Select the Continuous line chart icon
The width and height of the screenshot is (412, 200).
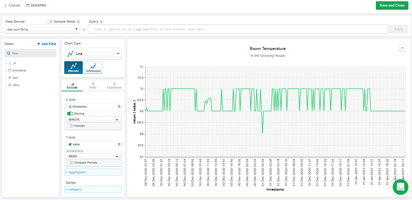[x=93, y=67]
